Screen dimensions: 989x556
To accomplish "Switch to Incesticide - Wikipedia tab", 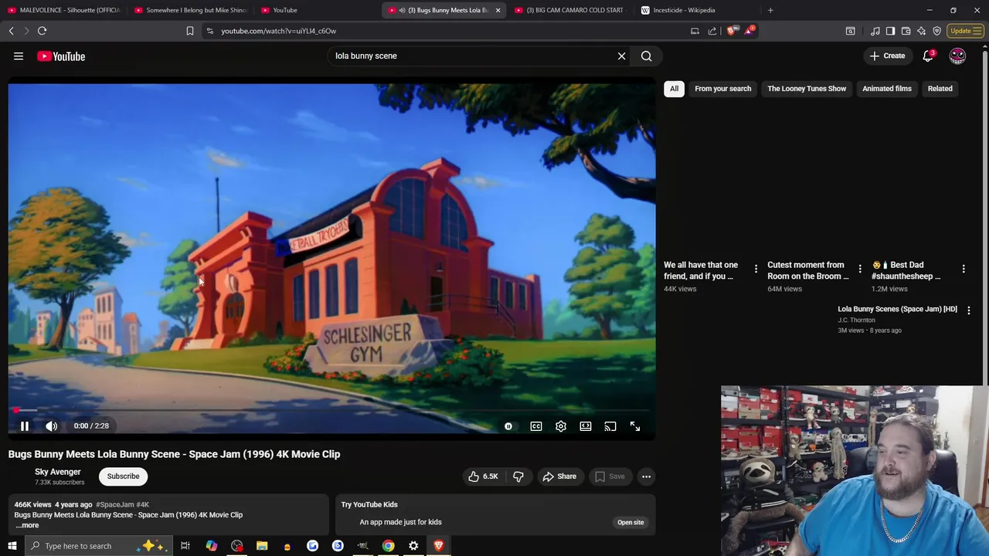I will click(694, 10).
